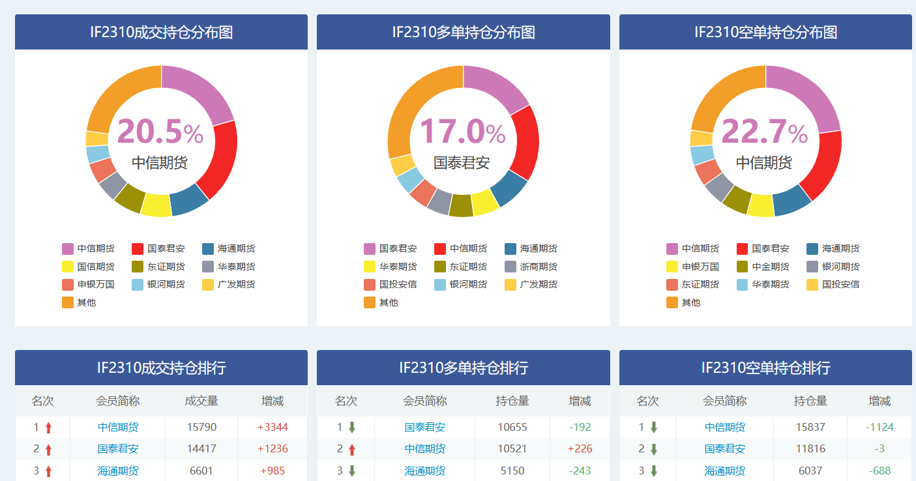Click the 11816 position cell

tap(810, 449)
